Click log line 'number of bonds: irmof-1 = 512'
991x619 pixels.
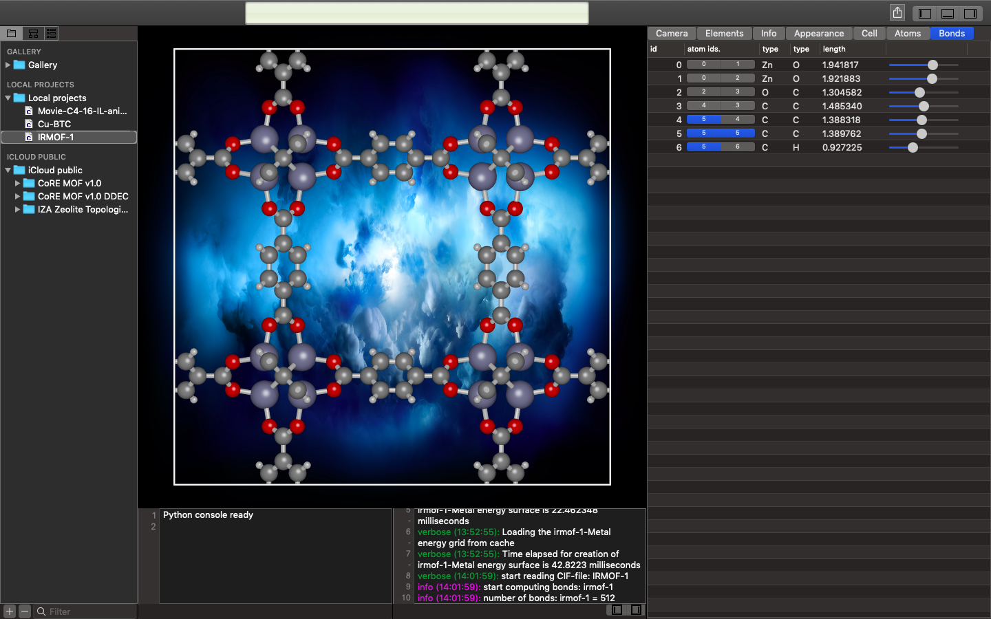549,598
